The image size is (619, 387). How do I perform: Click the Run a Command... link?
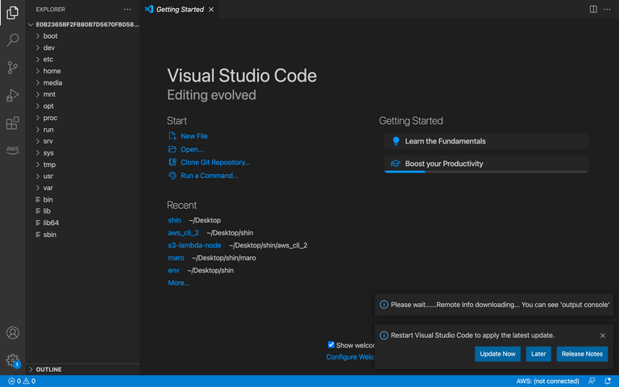[210, 176]
